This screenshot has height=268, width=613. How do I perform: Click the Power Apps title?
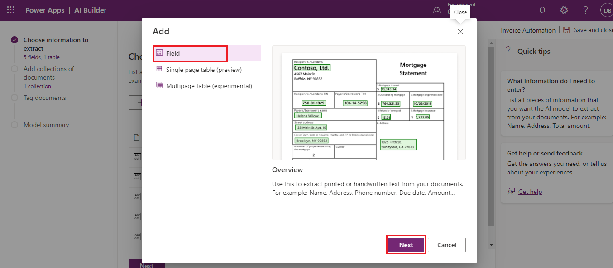45,10
